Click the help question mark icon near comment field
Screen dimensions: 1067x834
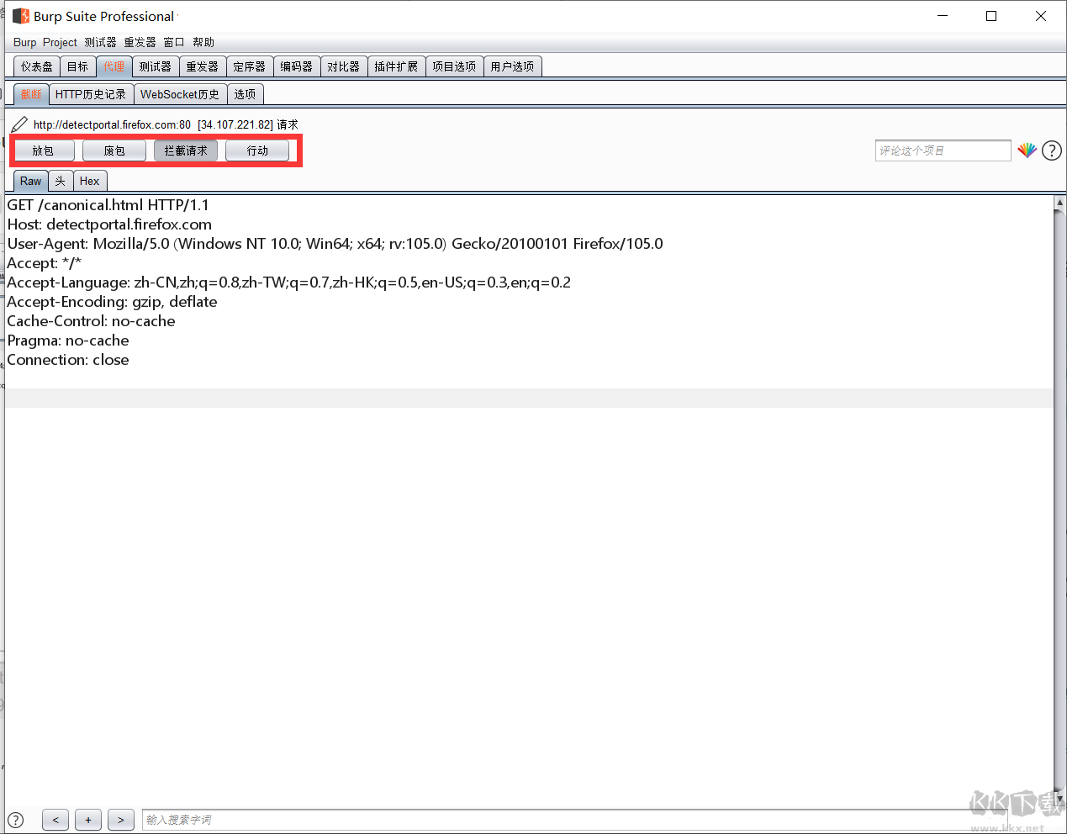(1051, 150)
